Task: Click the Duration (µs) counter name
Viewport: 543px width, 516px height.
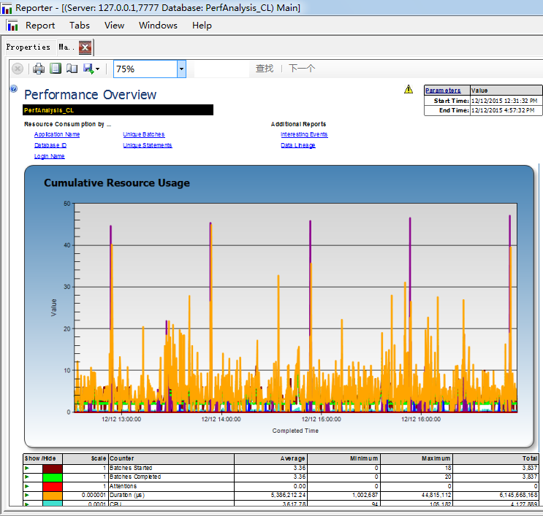Action: pos(127,496)
